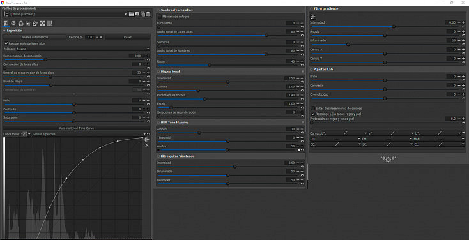Enable the Ajustes Lab tool
This screenshot has height=240, width=469.
pyautogui.click(x=311, y=69)
